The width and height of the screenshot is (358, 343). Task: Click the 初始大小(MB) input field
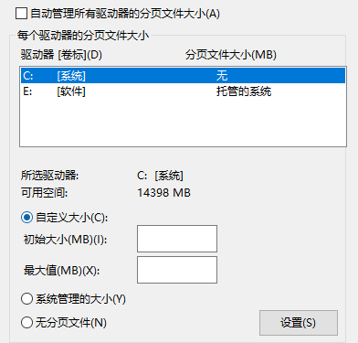(x=177, y=239)
